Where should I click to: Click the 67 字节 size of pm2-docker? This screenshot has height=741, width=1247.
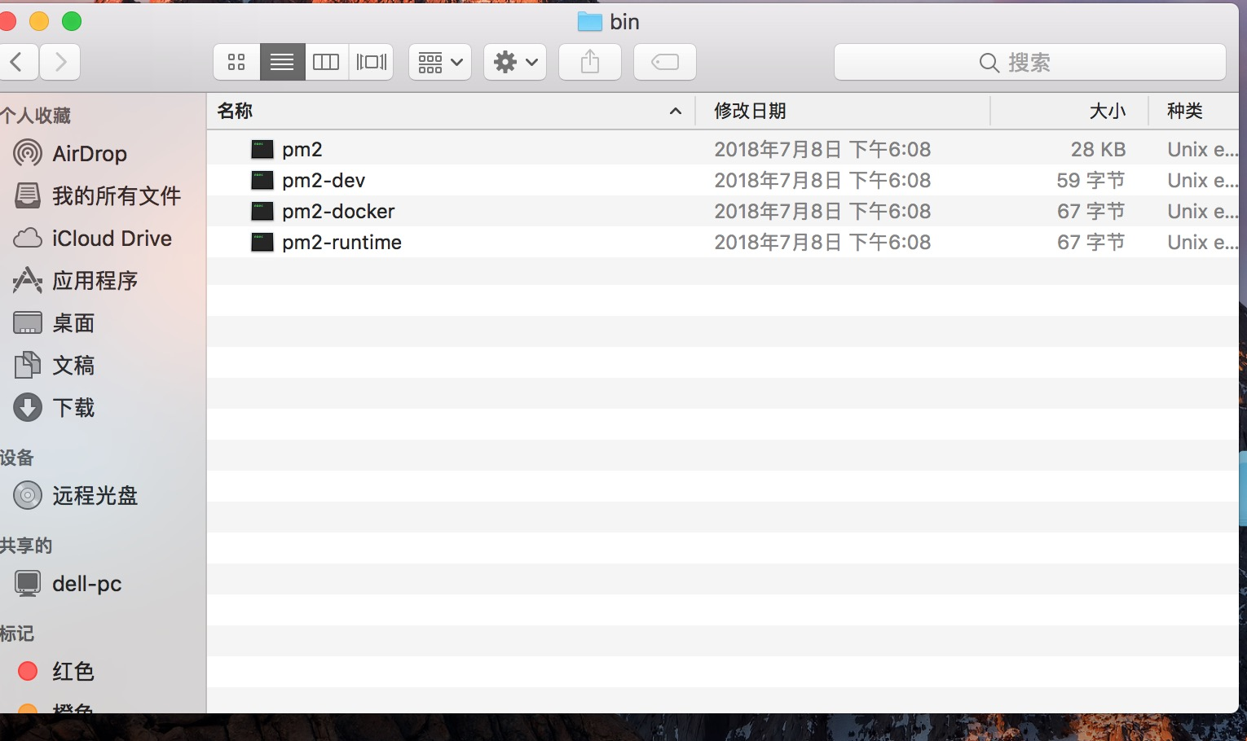click(x=1091, y=211)
